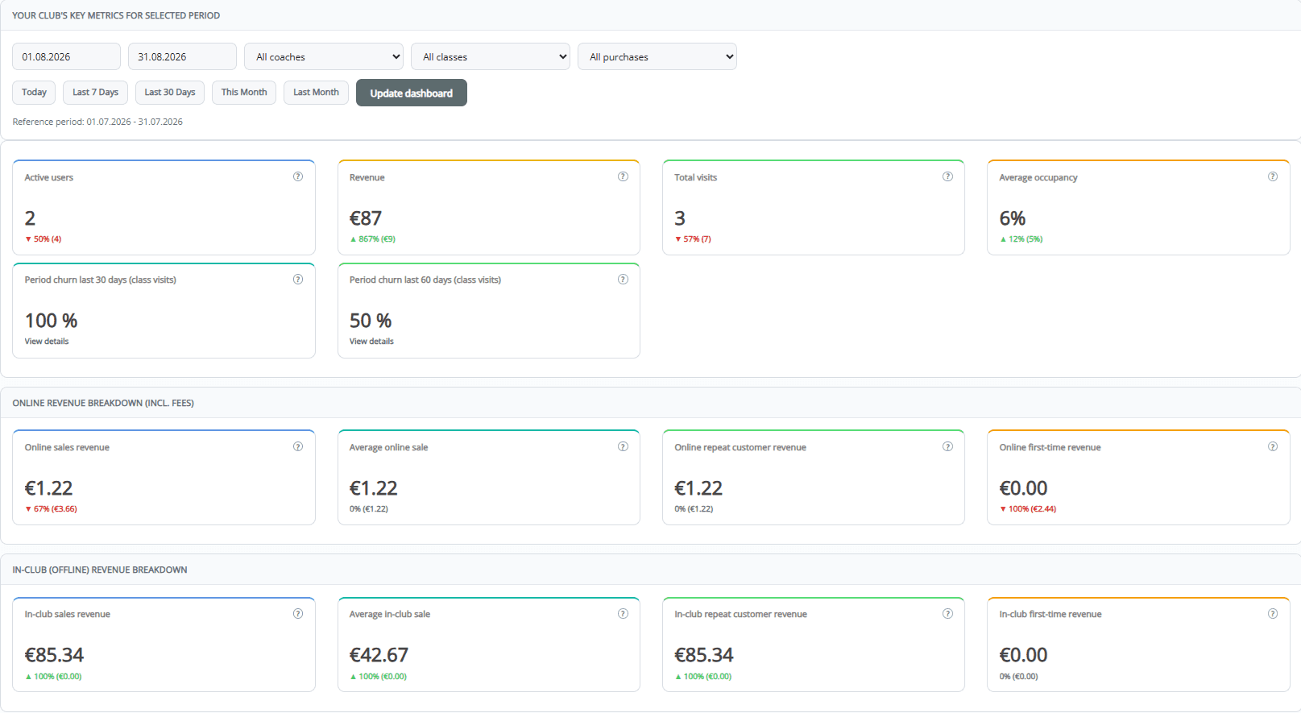Click the end date field 31.08.2026
Viewport: 1301px width, 713px height.
[182, 56]
